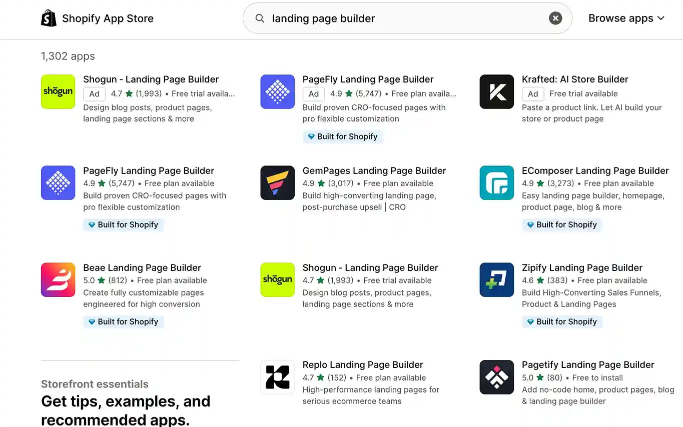This screenshot has height=427, width=683.
Task: Select the Pagetify diamond app icon
Action: 496,377
